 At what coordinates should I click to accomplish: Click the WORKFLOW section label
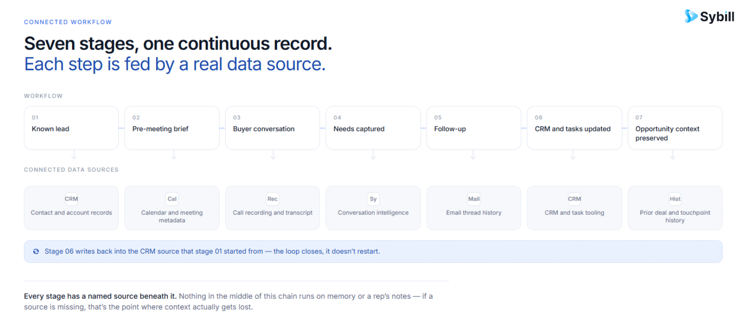43,96
